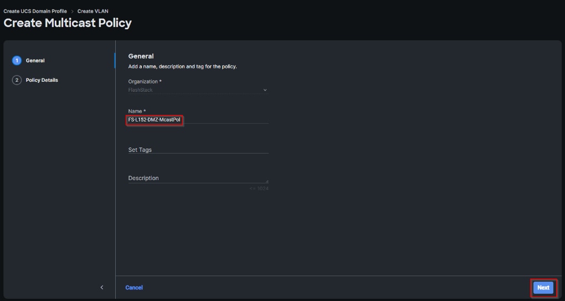Grab the Description box resize handle
The height and width of the screenshot is (301, 565).
coord(266,181)
